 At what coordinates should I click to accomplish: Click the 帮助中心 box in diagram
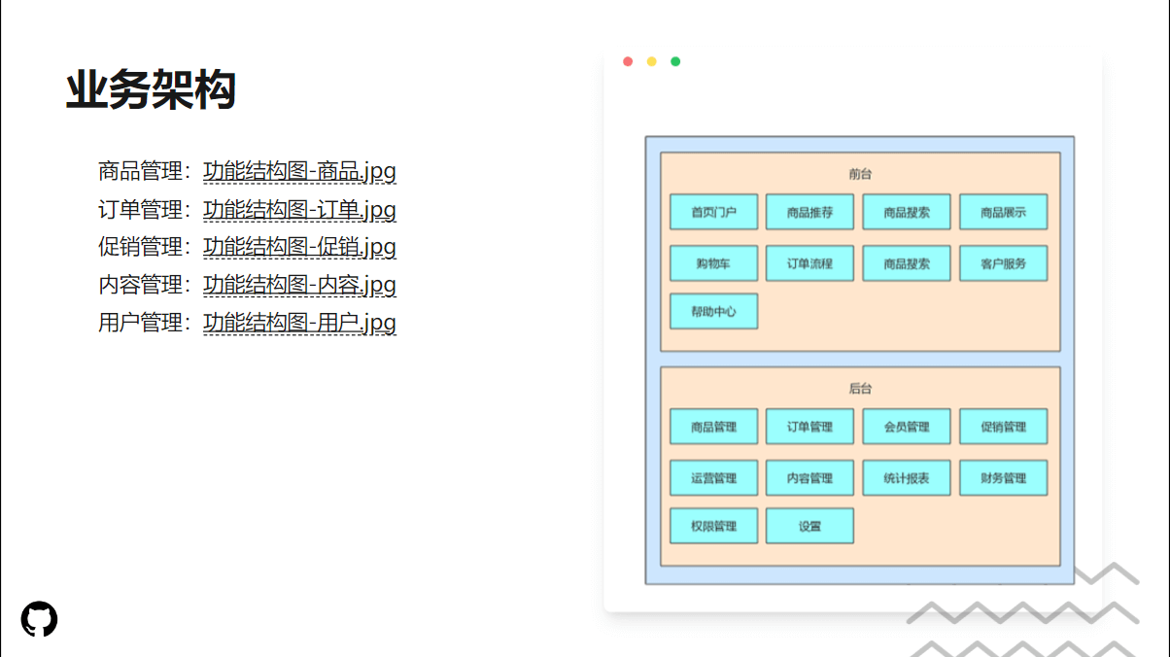(x=713, y=312)
